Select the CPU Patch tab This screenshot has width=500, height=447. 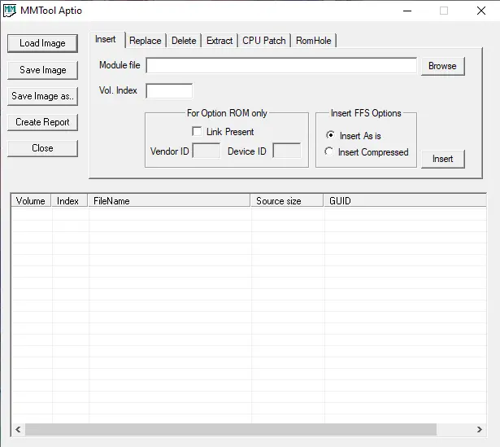[264, 41]
